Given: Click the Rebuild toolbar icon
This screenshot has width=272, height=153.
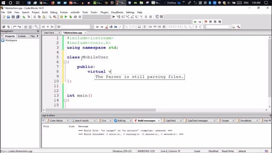Looking at the screenshot, I should 75,17.
